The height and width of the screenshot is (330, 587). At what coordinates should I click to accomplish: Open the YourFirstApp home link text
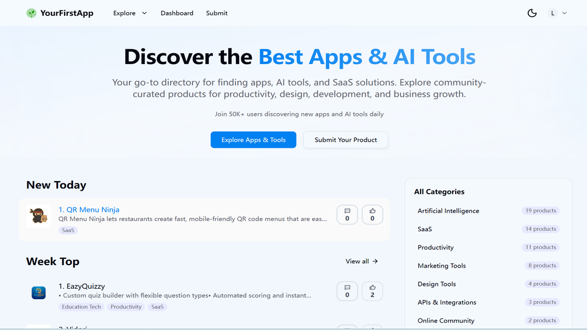67,13
